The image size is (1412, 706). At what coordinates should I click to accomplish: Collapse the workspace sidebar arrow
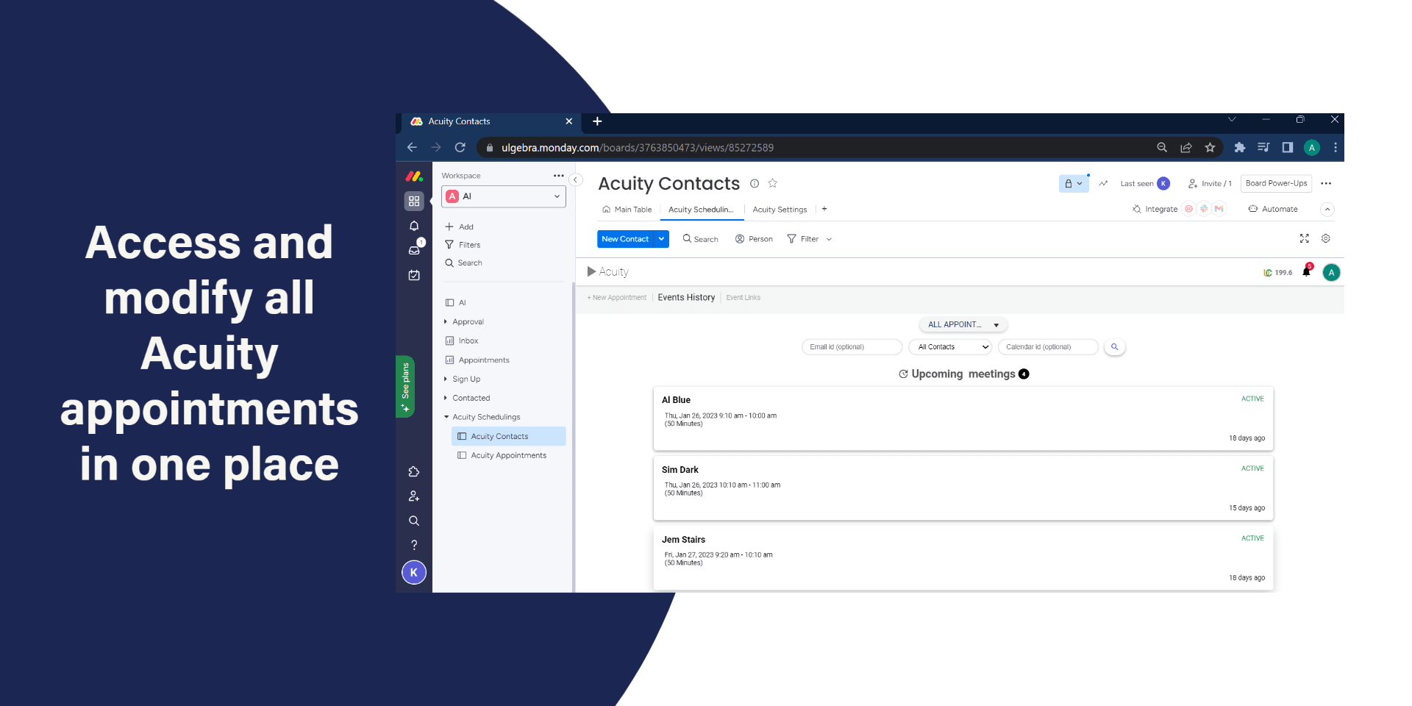coord(576,179)
